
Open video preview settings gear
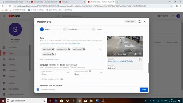click(135, 54)
